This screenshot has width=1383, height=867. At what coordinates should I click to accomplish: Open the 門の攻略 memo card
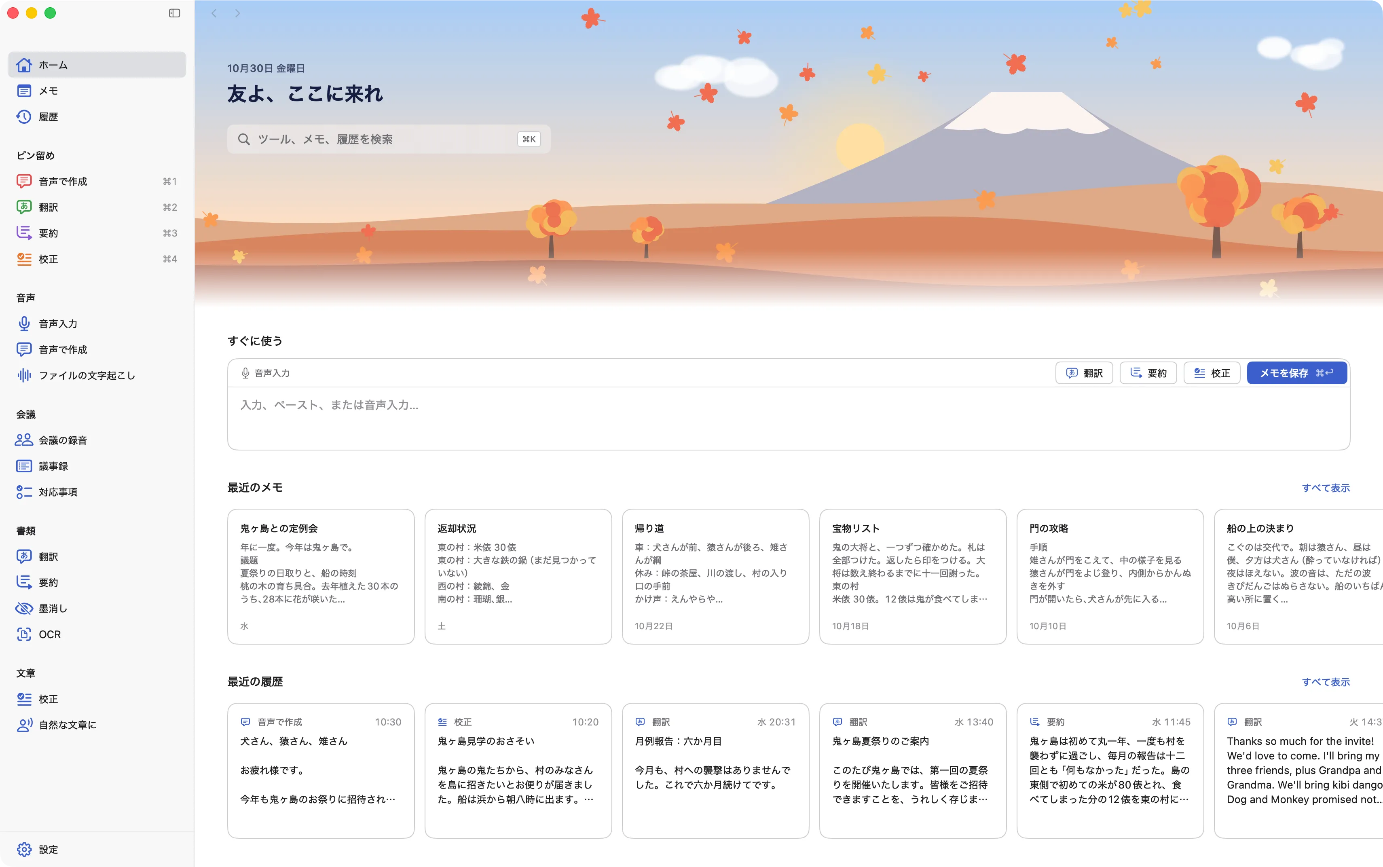coord(1110,576)
